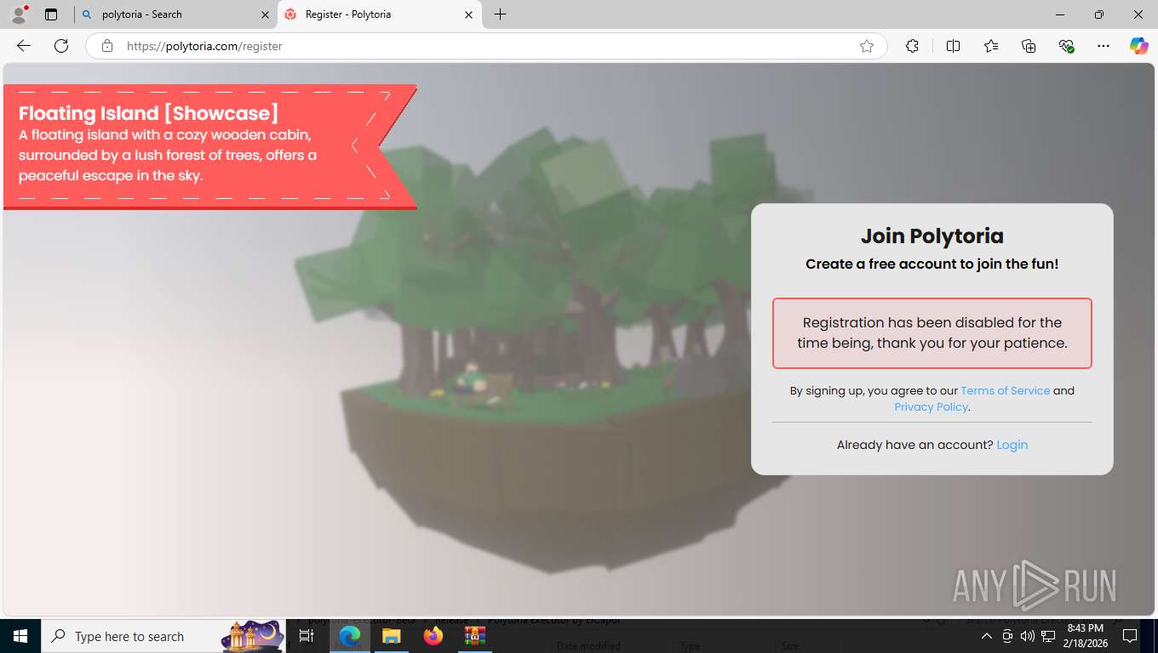Click the taskbar search box
Screen dimensions: 1158x653
(163, 636)
